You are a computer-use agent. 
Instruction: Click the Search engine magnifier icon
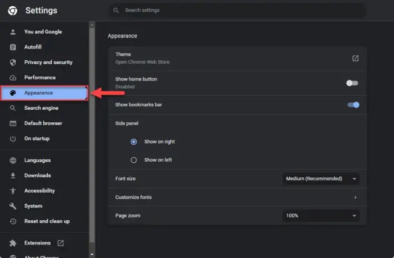pos(12,108)
